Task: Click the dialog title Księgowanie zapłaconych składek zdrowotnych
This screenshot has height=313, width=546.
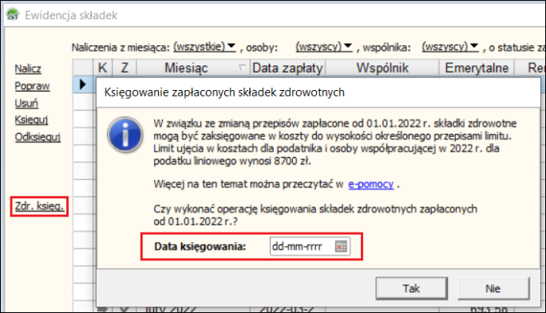Action: [224, 92]
